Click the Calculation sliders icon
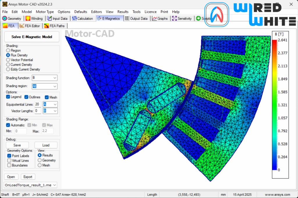This screenshot has width=298, height=198. click(x=74, y=18)
